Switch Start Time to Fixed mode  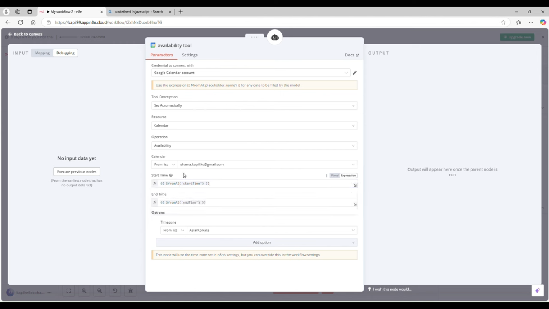[334, 176]
